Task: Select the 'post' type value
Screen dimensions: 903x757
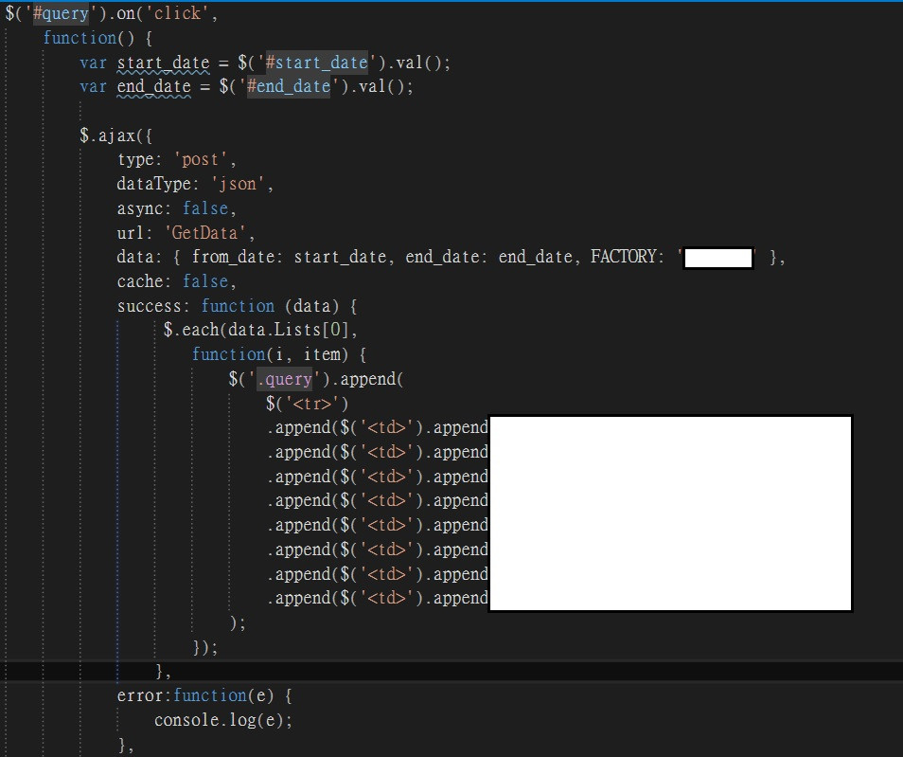Action: tap(201, 160)
